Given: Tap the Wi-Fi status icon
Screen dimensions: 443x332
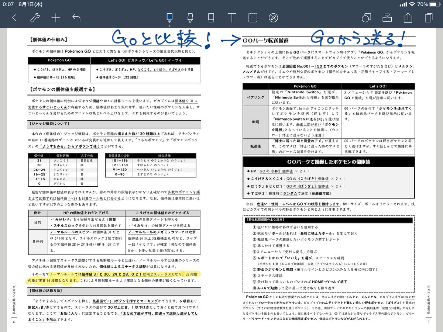Looking at the screenshot, I should pos(412,4).
